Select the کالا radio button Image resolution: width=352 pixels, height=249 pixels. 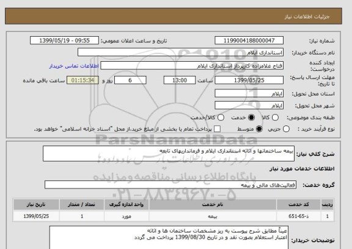tap(275, 117)
